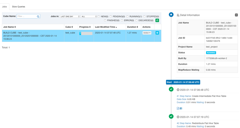Expand the ALL job type dropdown
240x128 pixels.
(x=89, y=16)
